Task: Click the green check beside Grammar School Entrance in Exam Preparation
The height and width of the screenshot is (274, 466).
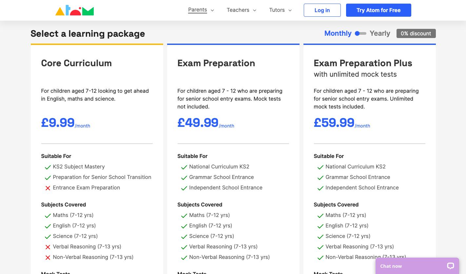Action: tap(184, 178)
